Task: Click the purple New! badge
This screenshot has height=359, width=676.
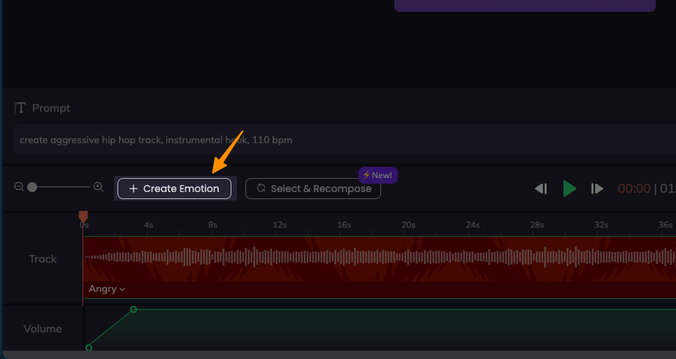Action: coord(377,175)
